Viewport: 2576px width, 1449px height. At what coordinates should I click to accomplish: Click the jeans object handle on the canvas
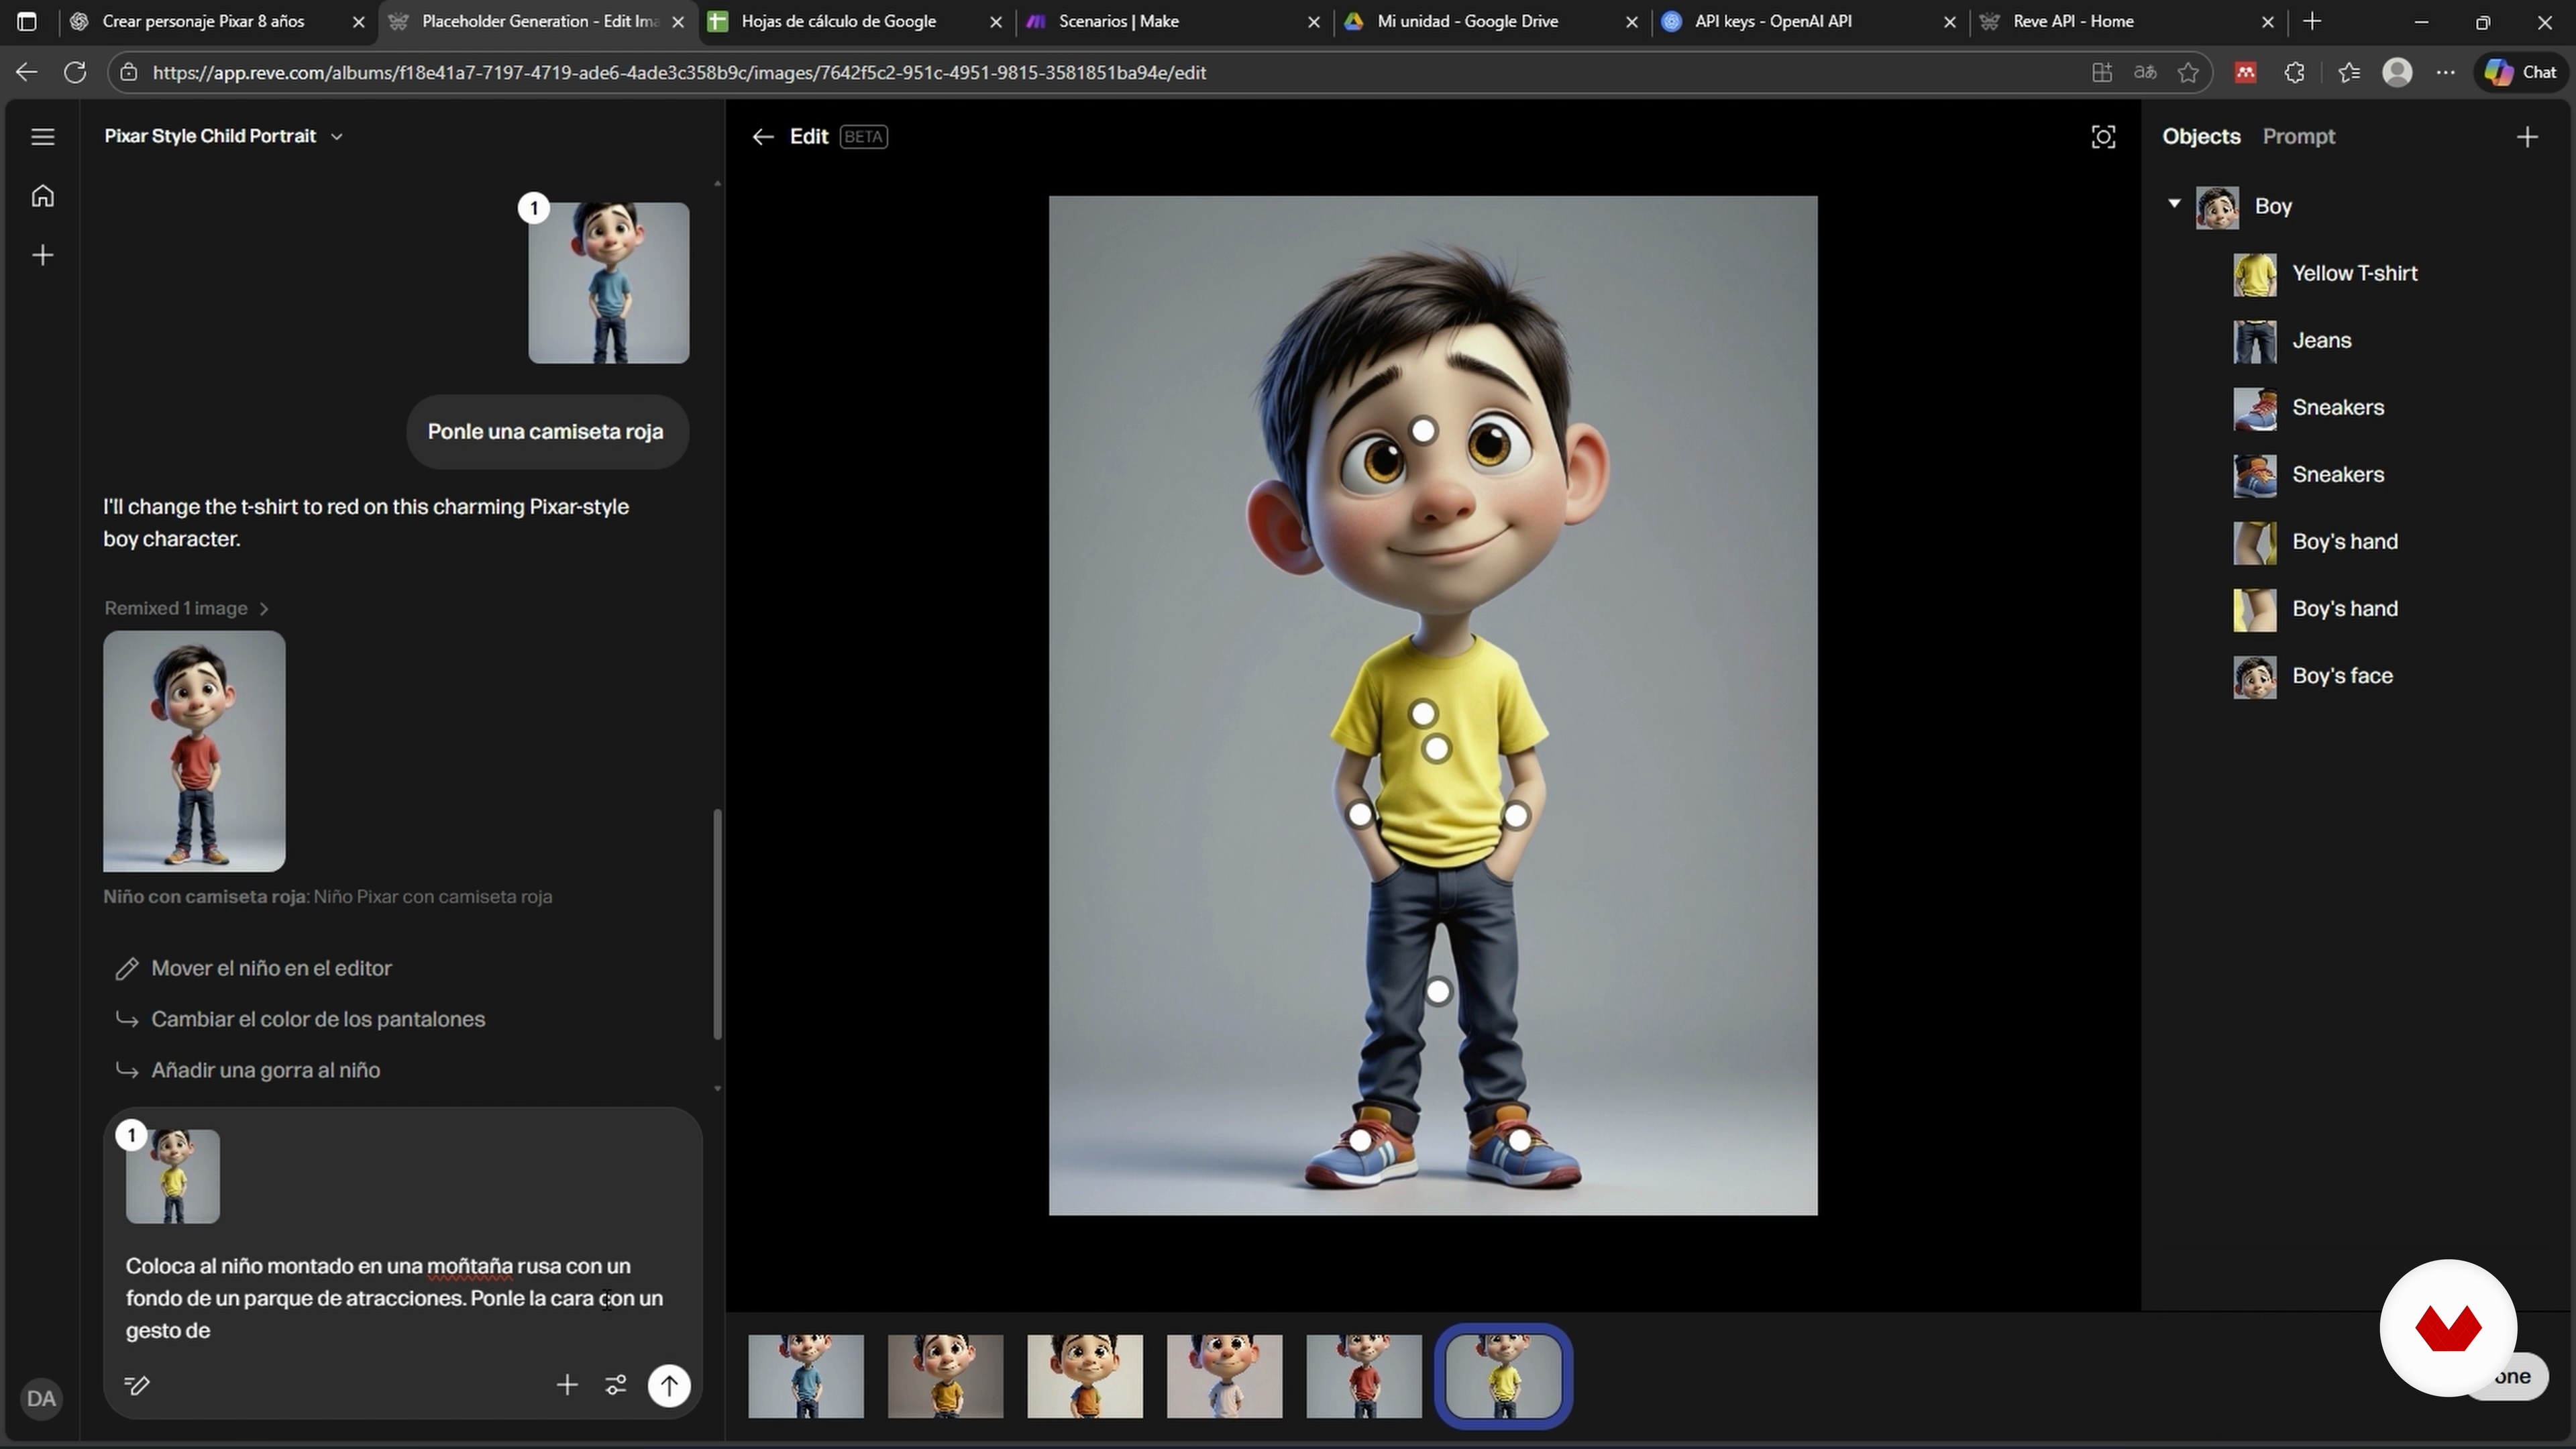click(1438, 991)
